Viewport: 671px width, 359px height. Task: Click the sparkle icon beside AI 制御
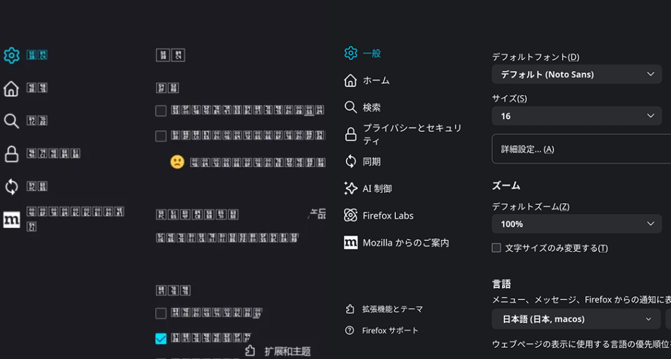351,189
